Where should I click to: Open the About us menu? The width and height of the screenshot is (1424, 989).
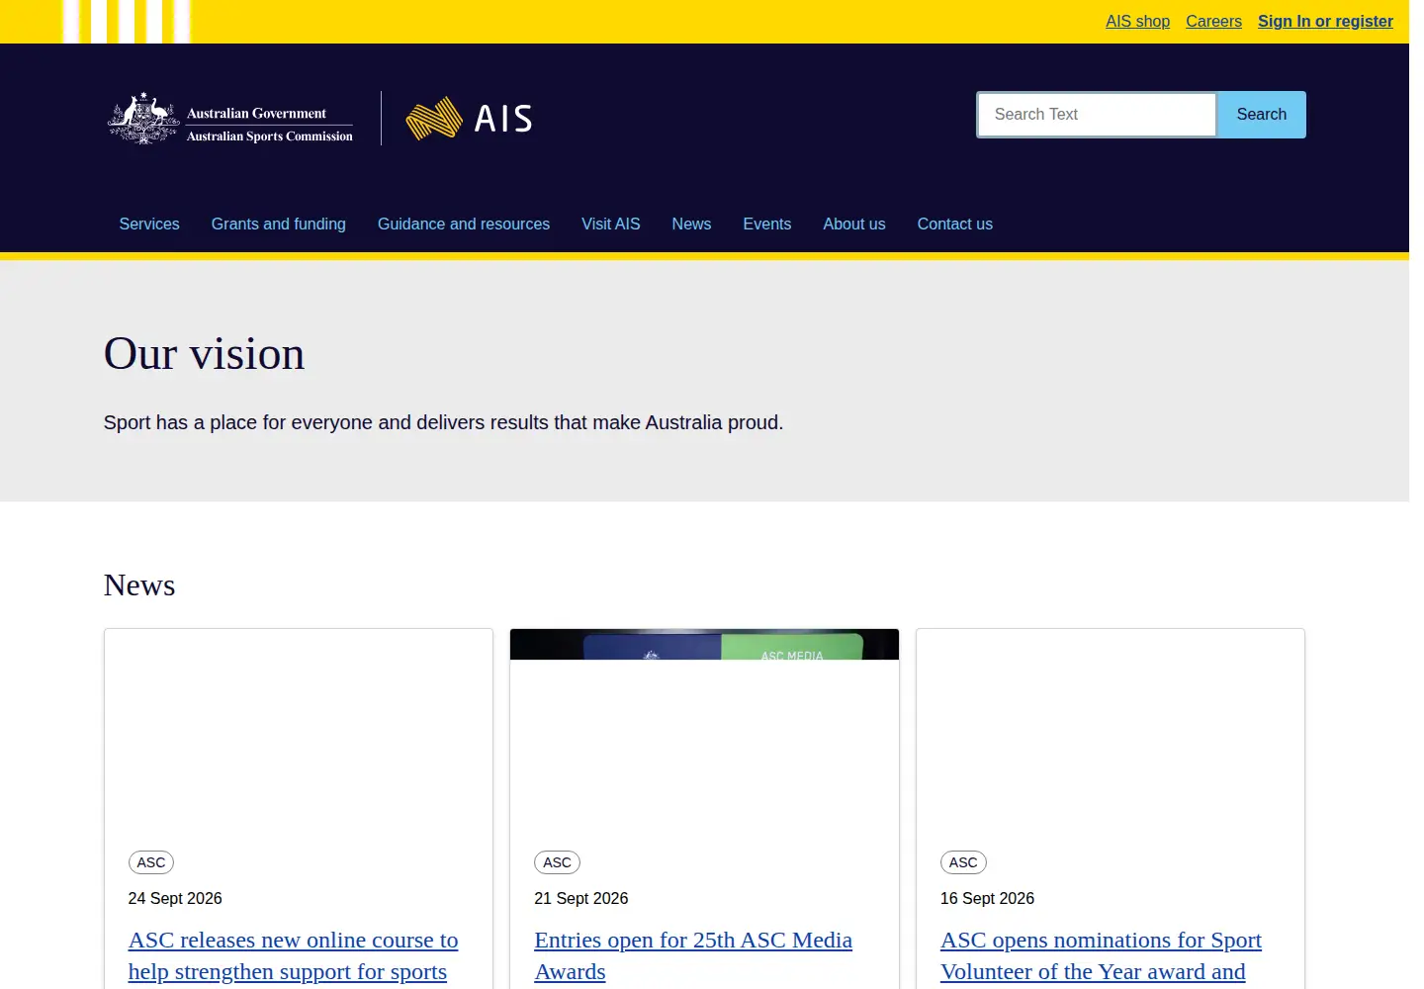854,225
